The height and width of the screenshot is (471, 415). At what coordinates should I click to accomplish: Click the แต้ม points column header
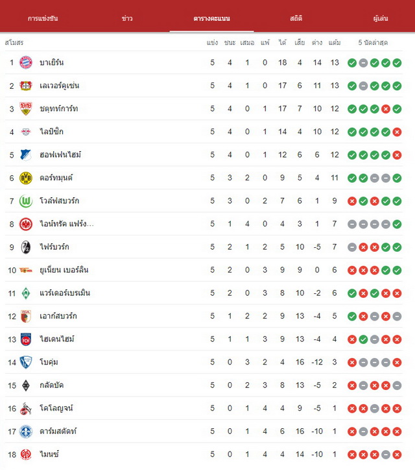[335, 42]
